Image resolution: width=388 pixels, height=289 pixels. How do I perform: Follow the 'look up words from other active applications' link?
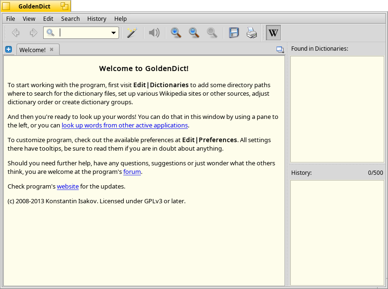click(125, 126)
